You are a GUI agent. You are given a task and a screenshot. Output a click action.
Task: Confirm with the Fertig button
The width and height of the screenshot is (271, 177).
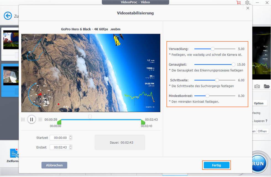pyautogui.click(x=216, y=165)
